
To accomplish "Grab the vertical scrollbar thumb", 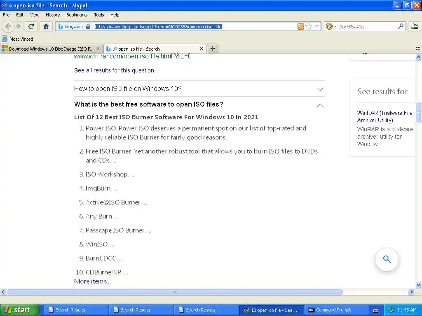I will click(x=418, y=112).
